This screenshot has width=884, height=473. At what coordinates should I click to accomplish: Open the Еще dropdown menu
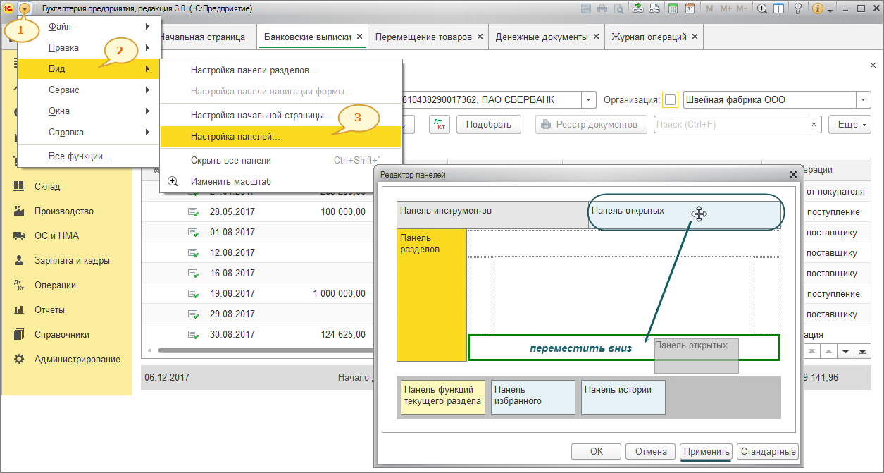pyautogui.click(x=849, y=125)
